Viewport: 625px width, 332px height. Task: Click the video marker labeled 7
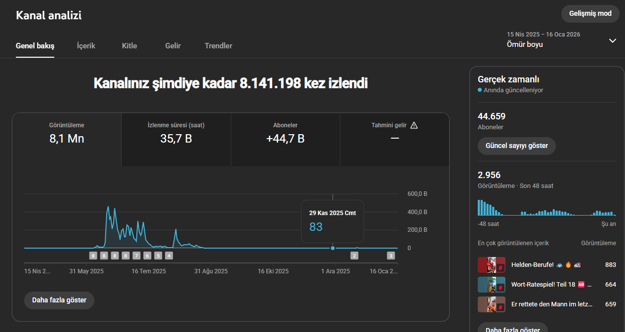click(136, 256)
